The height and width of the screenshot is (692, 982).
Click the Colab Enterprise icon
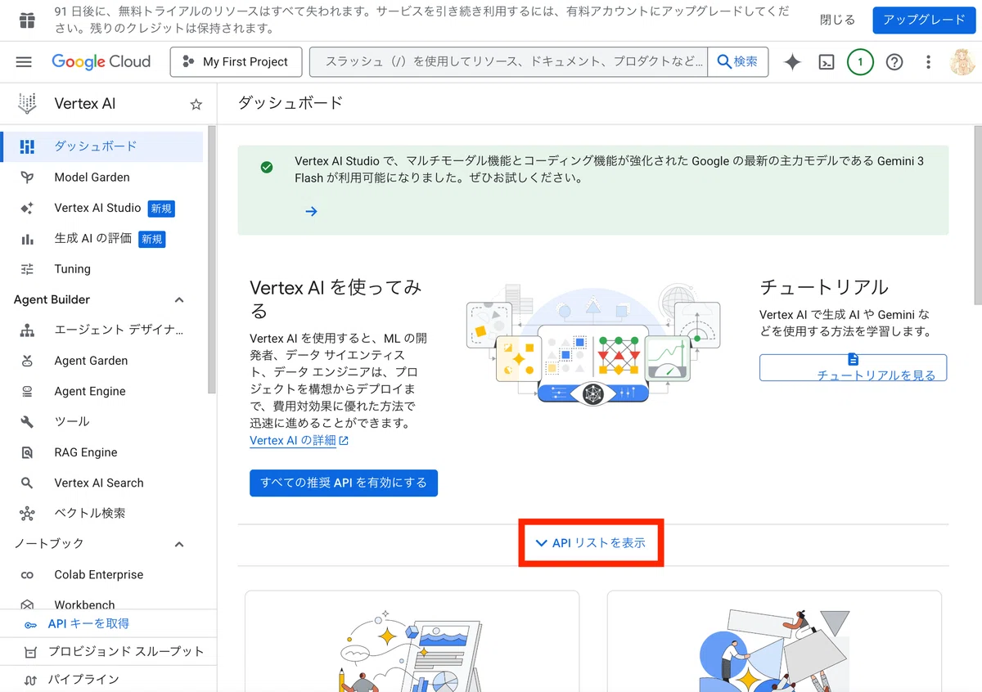click(x=27, y=575)
